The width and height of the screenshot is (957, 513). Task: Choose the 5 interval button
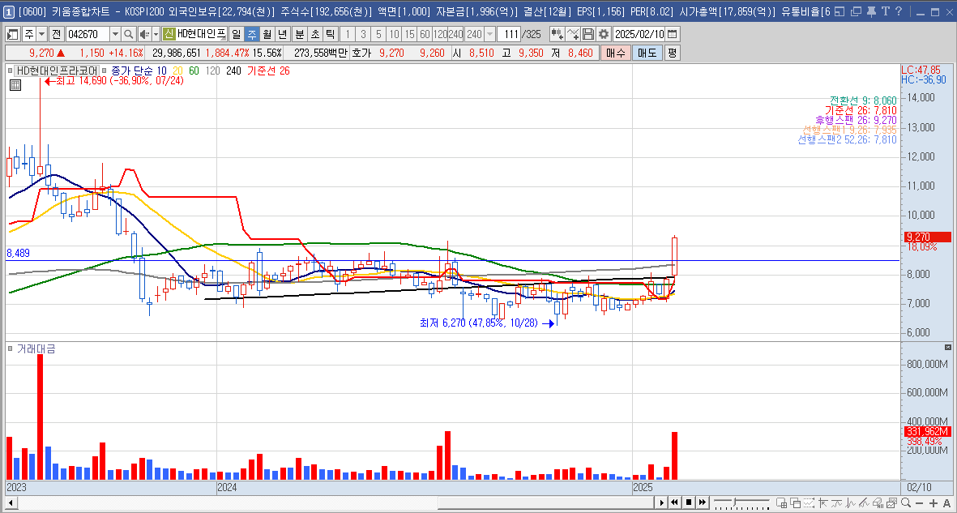click(379, 34)
